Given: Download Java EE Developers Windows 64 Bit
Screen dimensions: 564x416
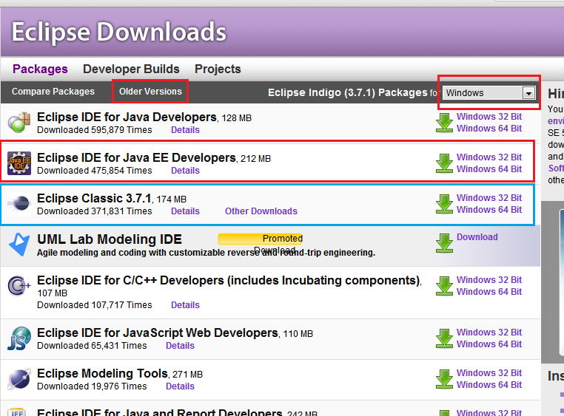Looking at the screenshot, I should tap(489, 169).
